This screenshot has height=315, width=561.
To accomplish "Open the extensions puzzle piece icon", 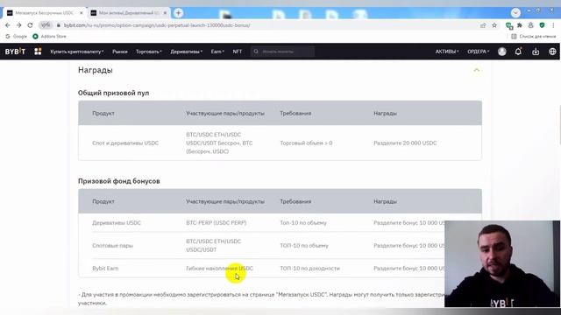I will coord(520,25).
